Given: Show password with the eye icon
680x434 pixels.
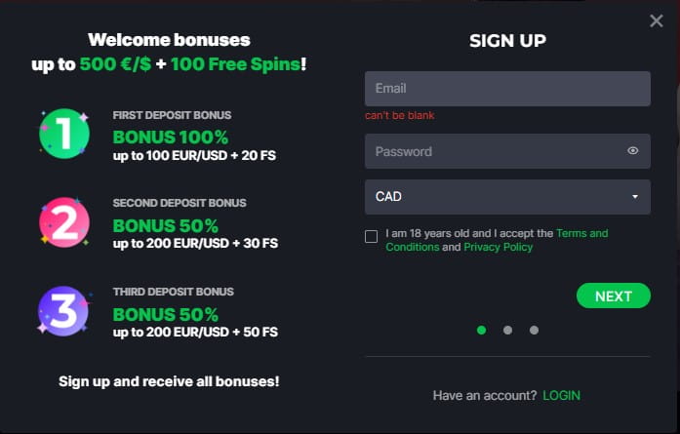Looking at the screenshot, I should click(x=633, y=151).
